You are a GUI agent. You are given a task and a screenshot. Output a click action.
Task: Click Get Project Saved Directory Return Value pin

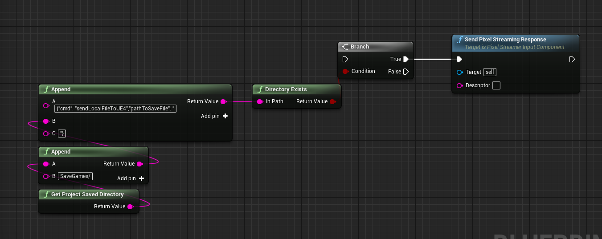click(x=131, y=207)
